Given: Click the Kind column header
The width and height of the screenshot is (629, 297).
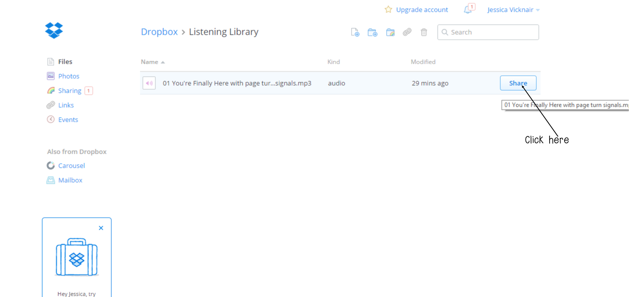Looking at the screenshot, I should pyautogui.click(x=333, y=62).
